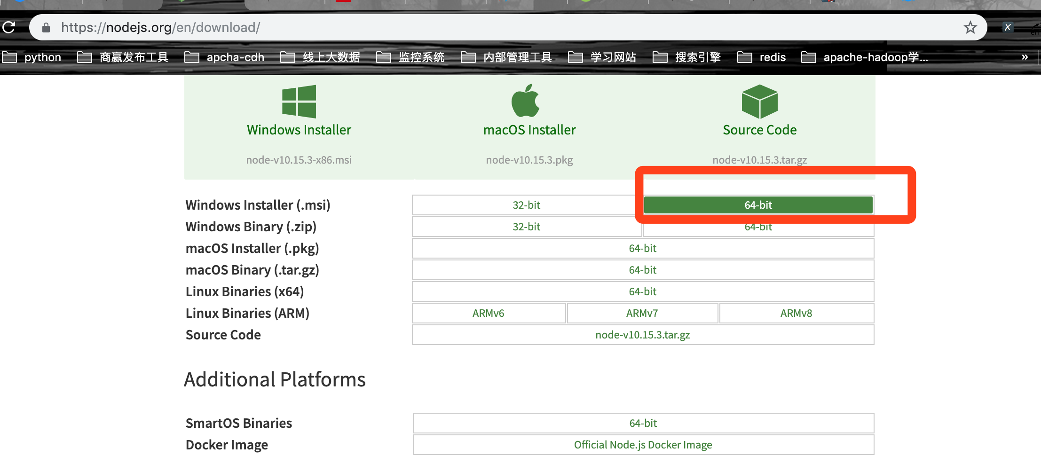Click the Linux Binaries (x64) row label

[x=245, y=292]
